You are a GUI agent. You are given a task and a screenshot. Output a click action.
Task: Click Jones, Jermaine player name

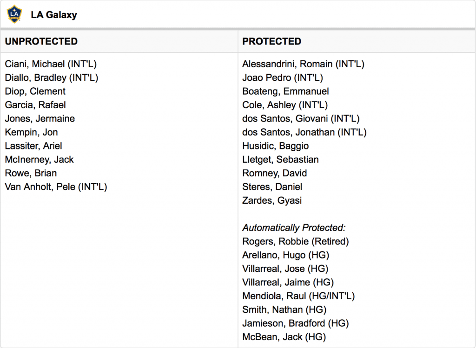tap(40, 118)
